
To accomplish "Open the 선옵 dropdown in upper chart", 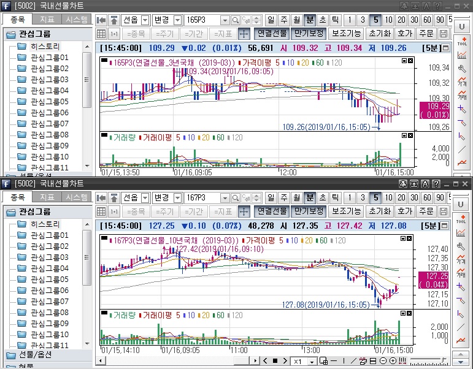I will tap(145, 20).
